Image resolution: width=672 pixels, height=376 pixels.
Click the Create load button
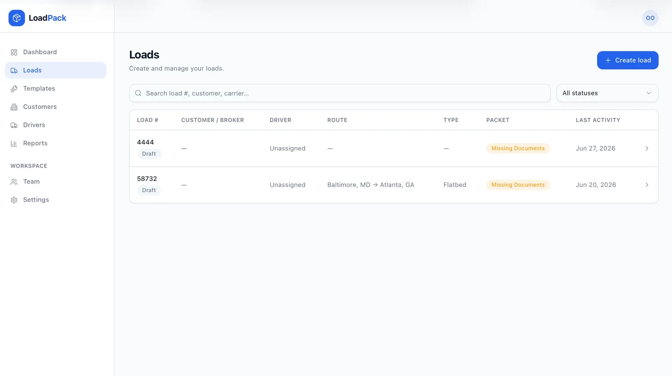click(628, 60)
